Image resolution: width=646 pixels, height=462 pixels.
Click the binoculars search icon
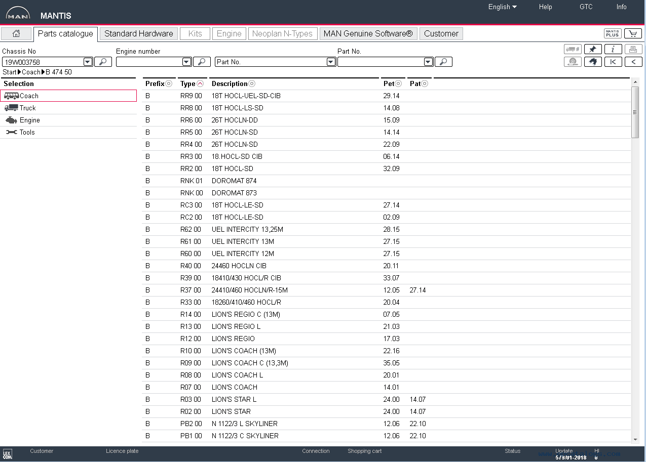pyautogui.click(x=593, y=62)
